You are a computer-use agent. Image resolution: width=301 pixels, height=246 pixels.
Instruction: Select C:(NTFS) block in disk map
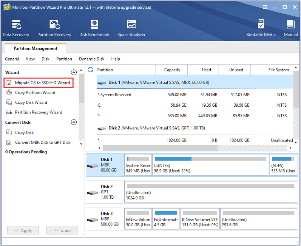click(x=211, y=165)
